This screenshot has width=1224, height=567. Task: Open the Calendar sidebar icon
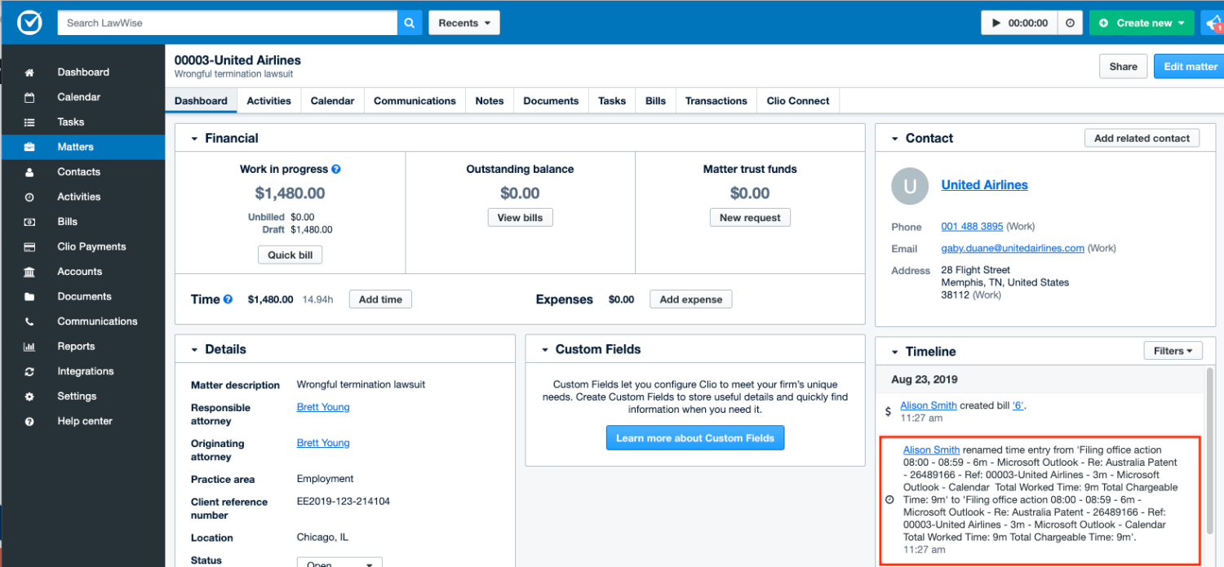pyautogui.click(x=29, y=96)
